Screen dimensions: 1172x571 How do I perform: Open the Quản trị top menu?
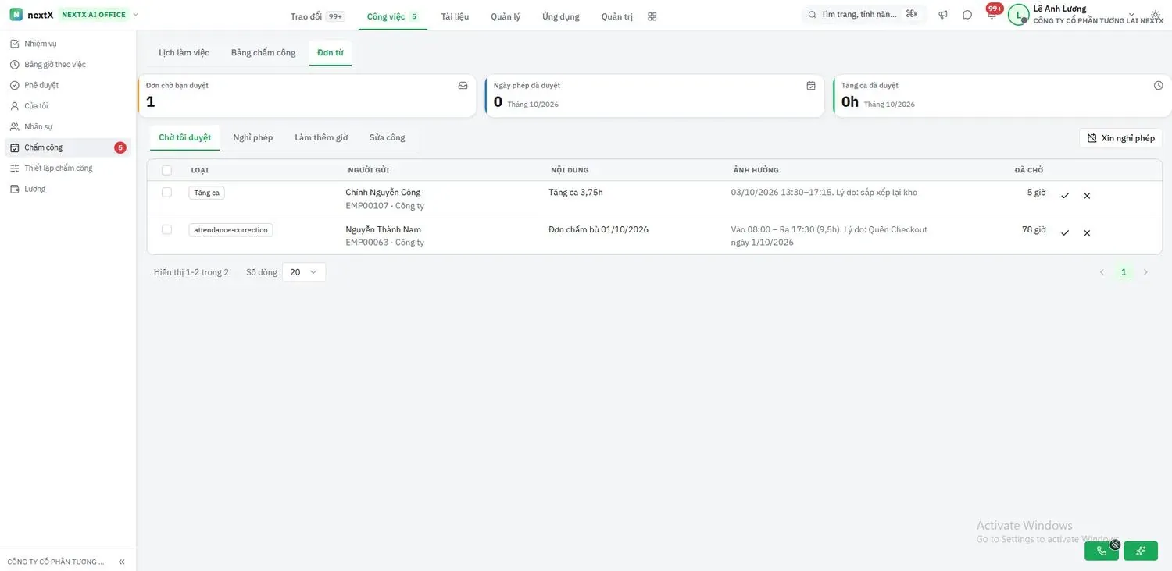[x=617, y=16]
